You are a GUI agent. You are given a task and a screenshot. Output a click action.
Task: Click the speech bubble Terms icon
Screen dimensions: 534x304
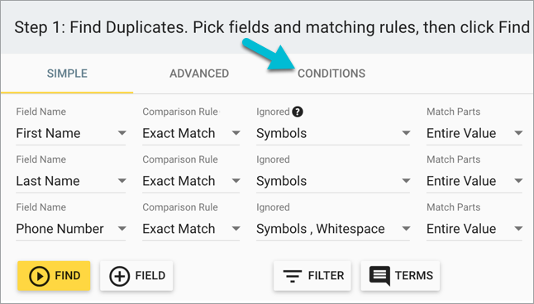coord(379,275)
